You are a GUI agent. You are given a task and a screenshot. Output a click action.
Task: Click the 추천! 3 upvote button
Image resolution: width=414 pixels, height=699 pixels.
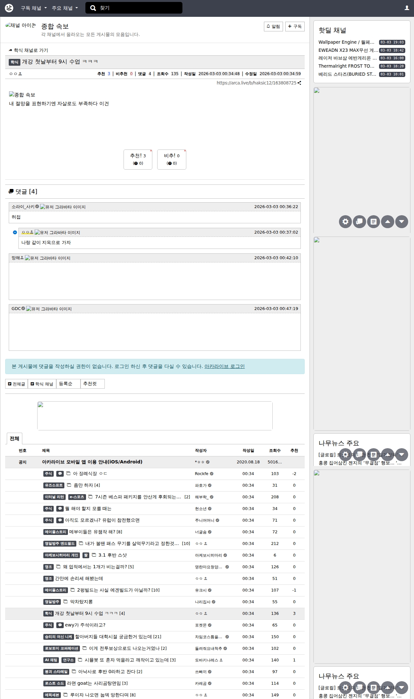(x=138, y=159)
